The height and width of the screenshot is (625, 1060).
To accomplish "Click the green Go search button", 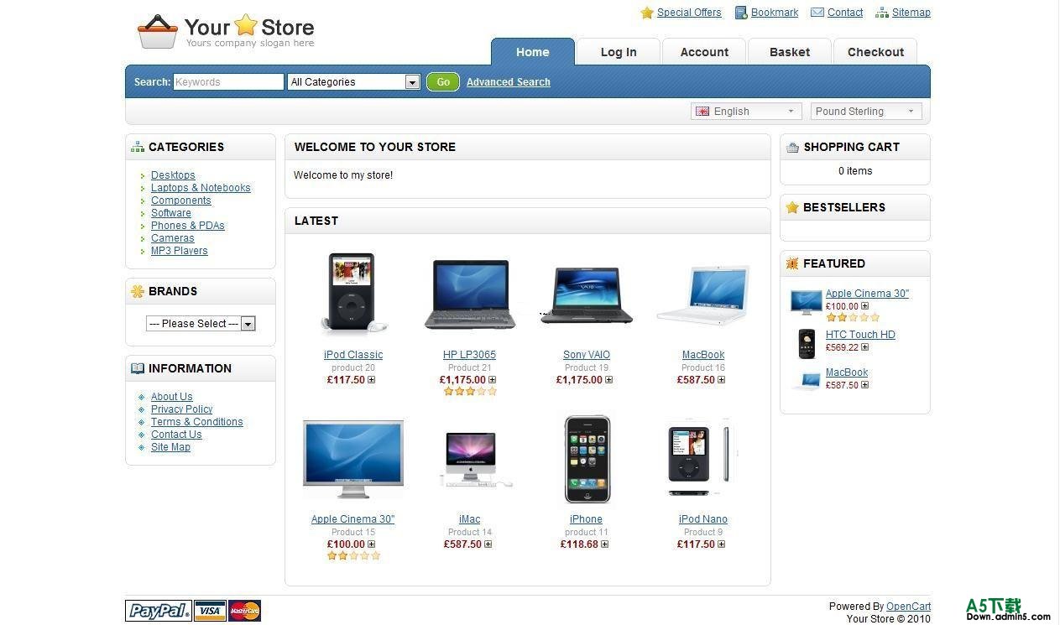I will 443,82.
